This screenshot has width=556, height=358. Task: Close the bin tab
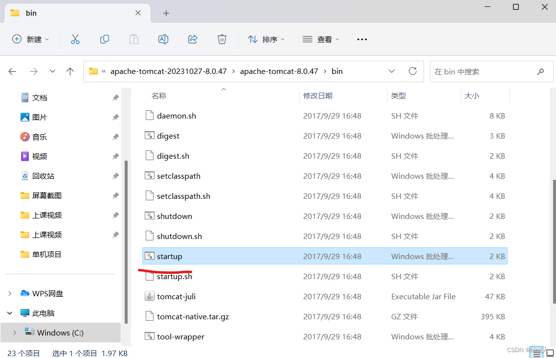138,13
